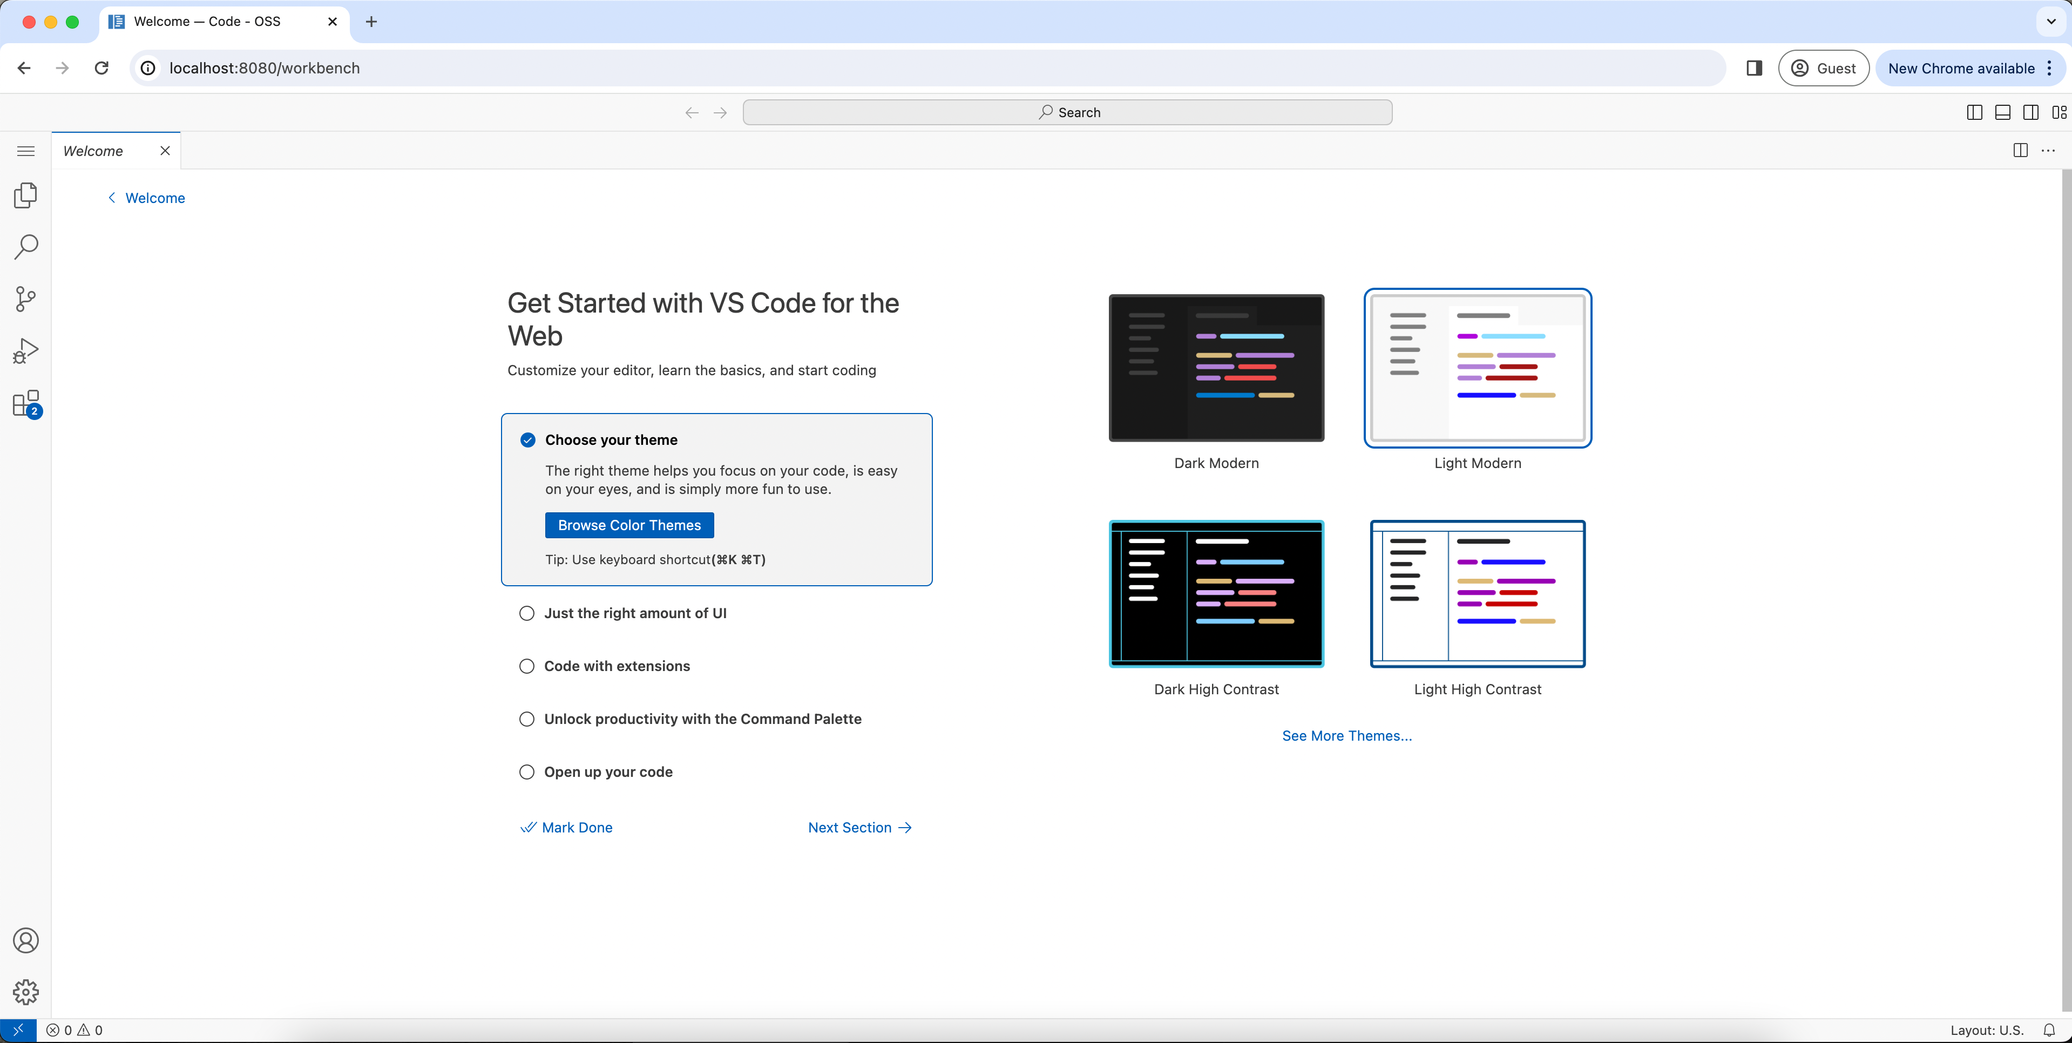This screenshot has width=2072, height=1043.
Task: Open editor More Actions ellipsis
Action: (x=2049, y=151)
